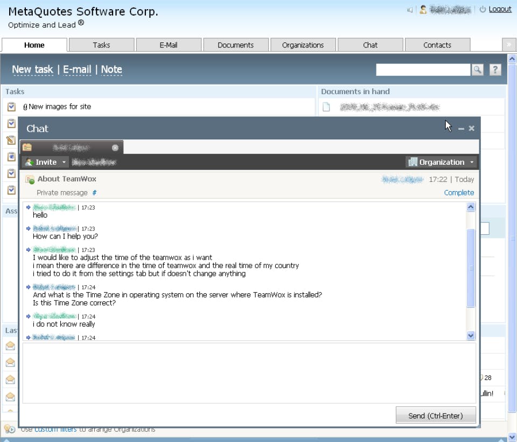The image size is (517, 442).
Task: Click the lightbulb tip icon at bottom
Action: point(9,429)
